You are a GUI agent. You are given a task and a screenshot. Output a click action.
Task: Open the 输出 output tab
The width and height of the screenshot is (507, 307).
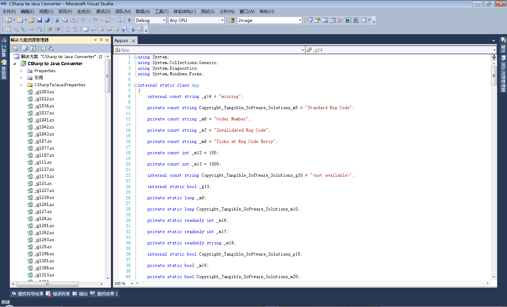80,294
